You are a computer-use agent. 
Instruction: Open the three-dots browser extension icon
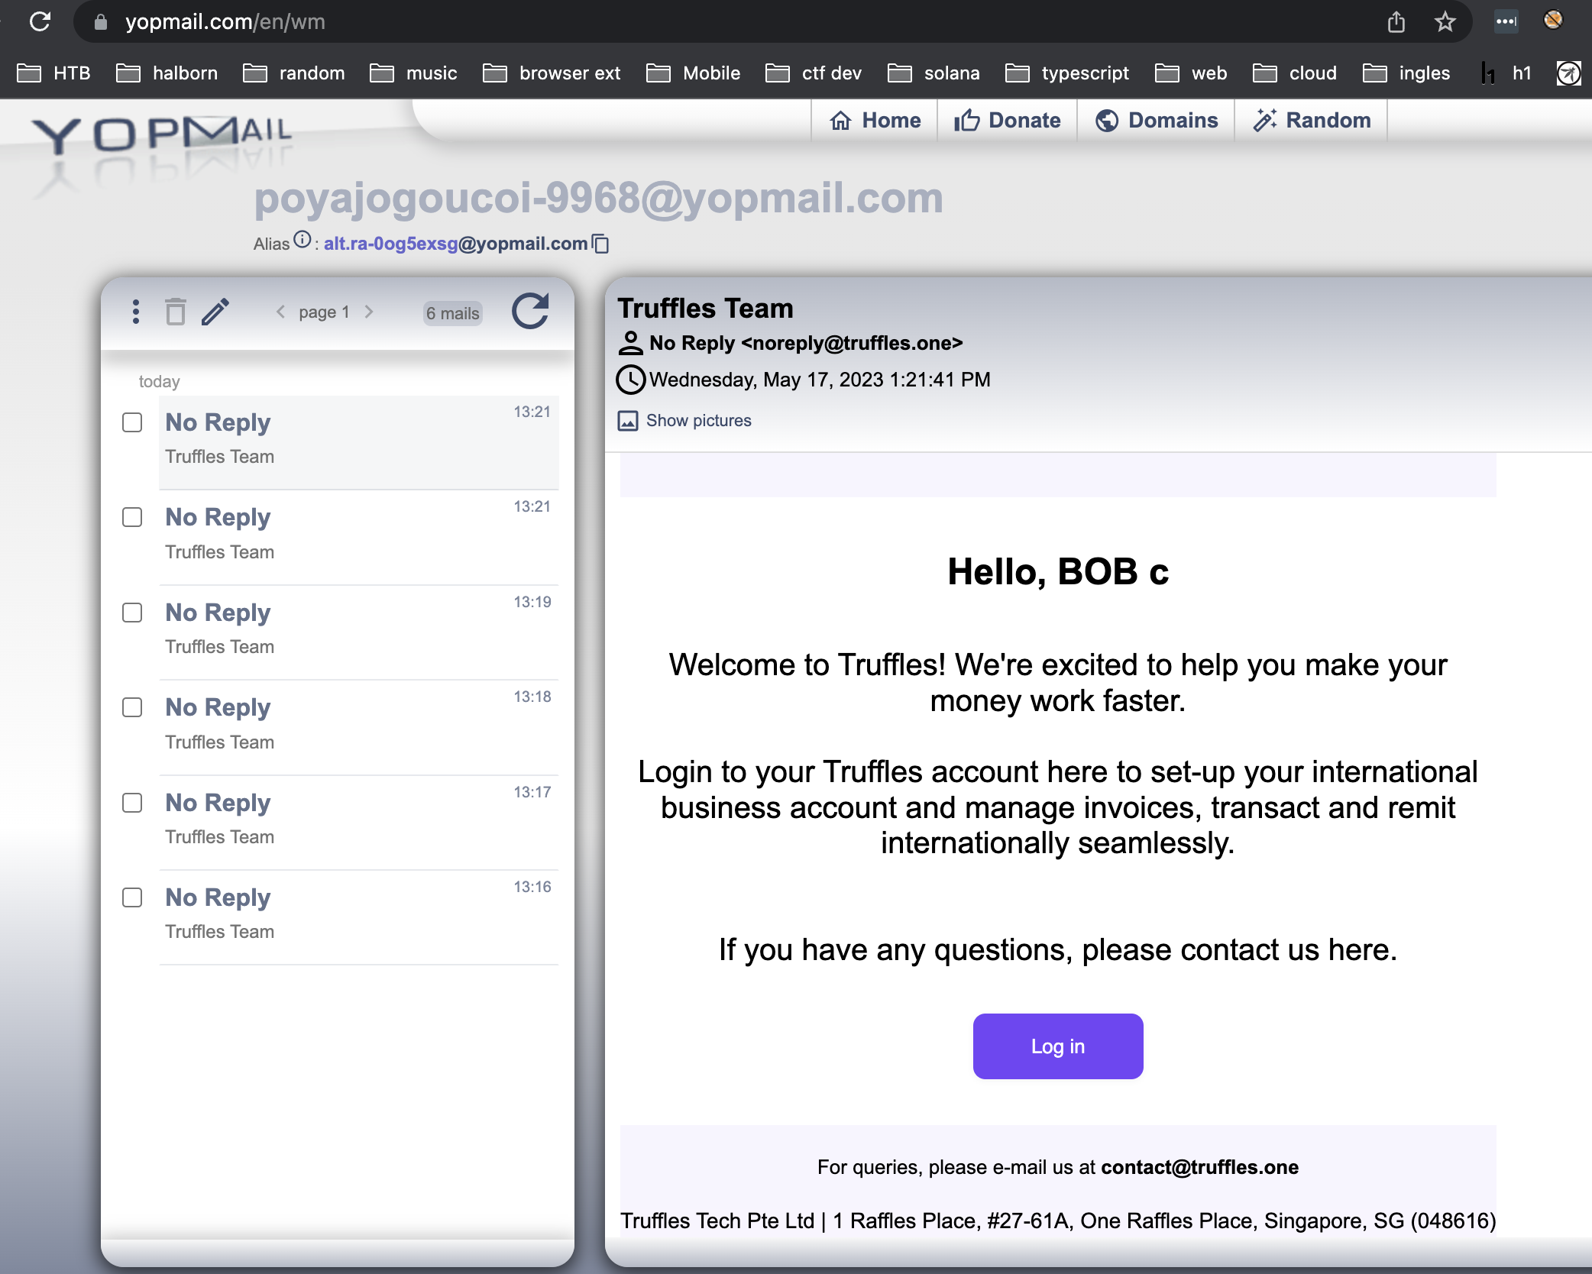tap(1506, 21)
